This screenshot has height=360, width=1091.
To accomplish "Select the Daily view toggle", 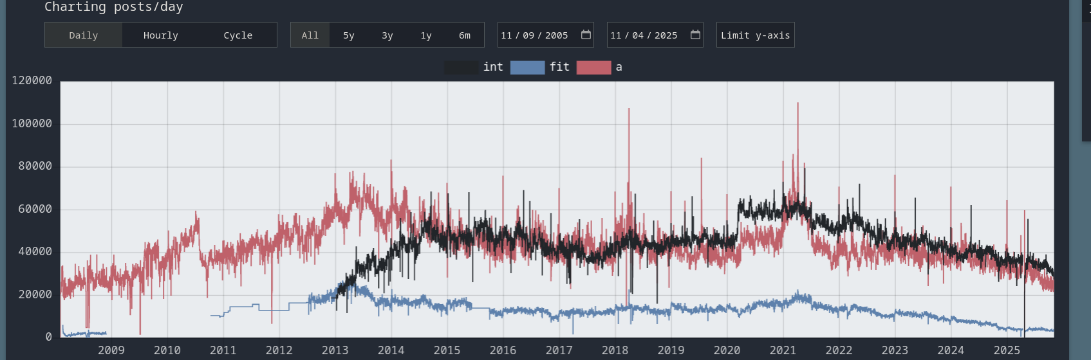I will pos(84,35).
